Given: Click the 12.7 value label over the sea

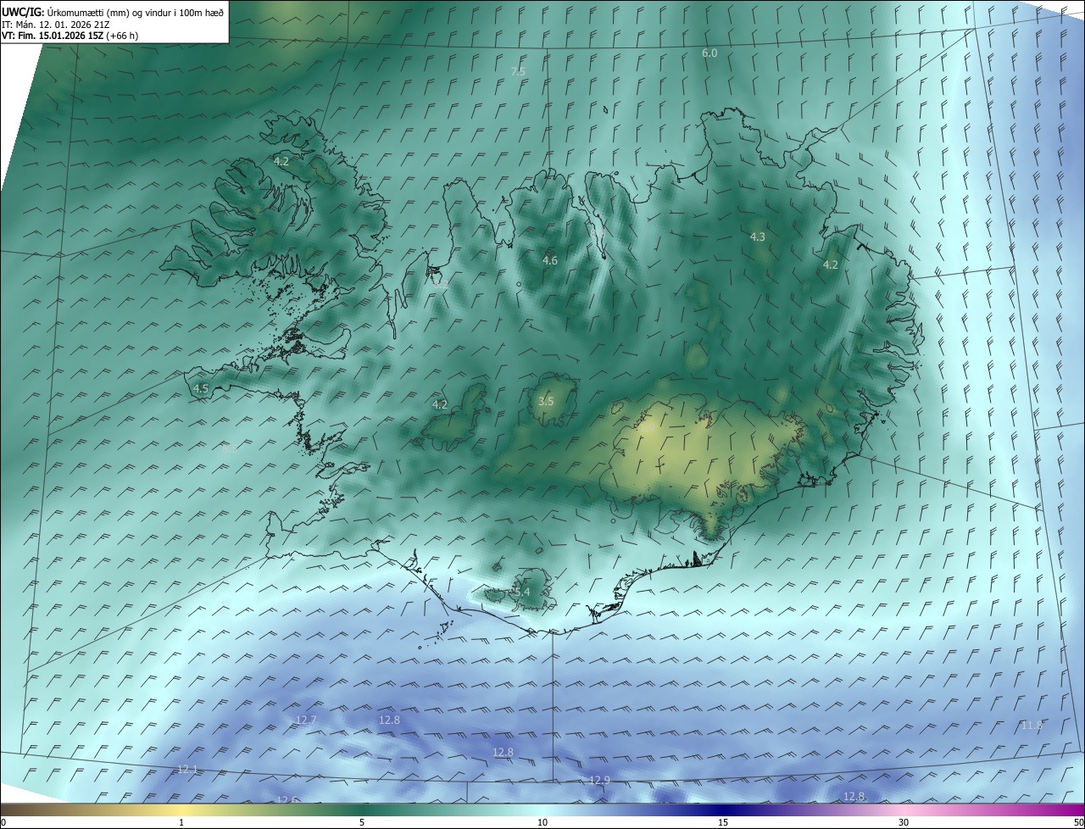Looking at the screenshot, I should click(x=306, y=720).
